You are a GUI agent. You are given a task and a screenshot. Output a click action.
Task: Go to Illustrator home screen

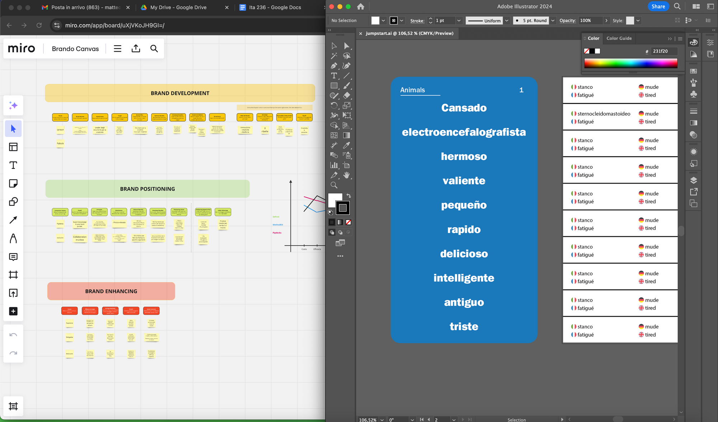(361, 6)
